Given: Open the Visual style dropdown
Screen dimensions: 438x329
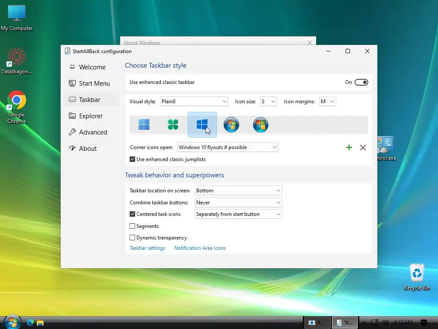Looking at the screenshot, I should pyautogui.click(x=194, y=101).
